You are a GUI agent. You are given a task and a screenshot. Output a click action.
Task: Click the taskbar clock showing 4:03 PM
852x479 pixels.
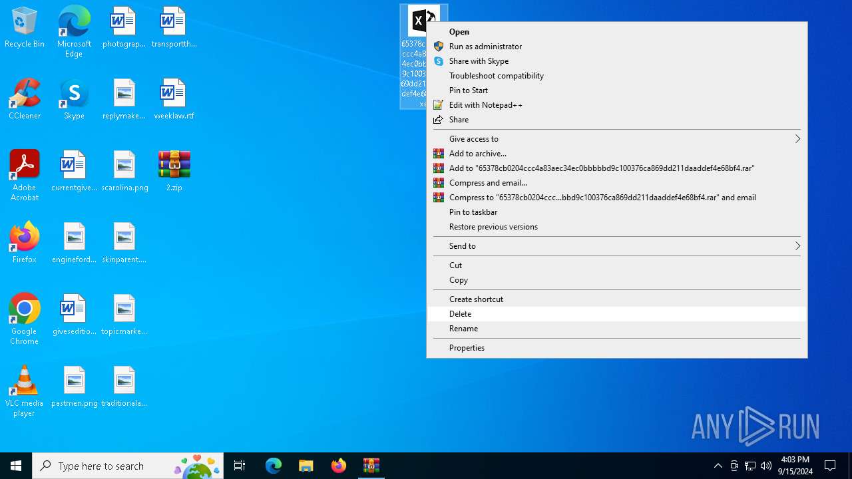pyautogui.click(x=795, y=466)
